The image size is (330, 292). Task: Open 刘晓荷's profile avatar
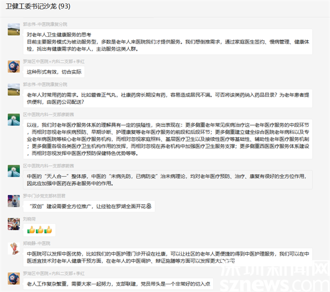(13, 224)
